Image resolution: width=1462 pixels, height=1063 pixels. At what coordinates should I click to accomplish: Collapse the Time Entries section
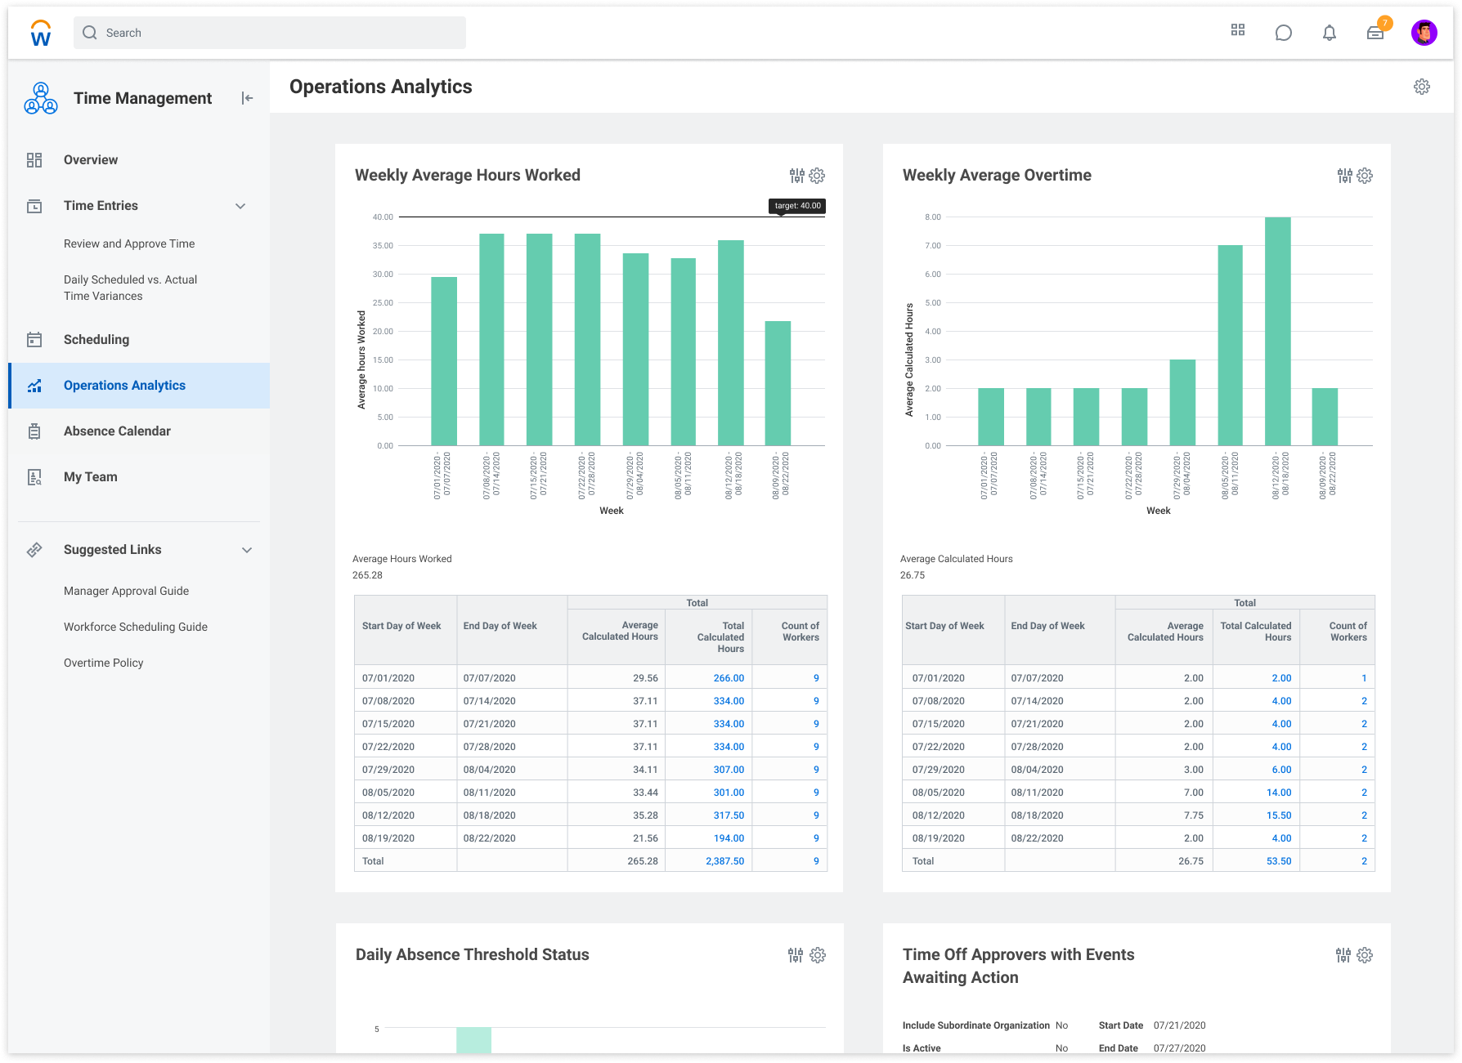(x=240, y=206)
